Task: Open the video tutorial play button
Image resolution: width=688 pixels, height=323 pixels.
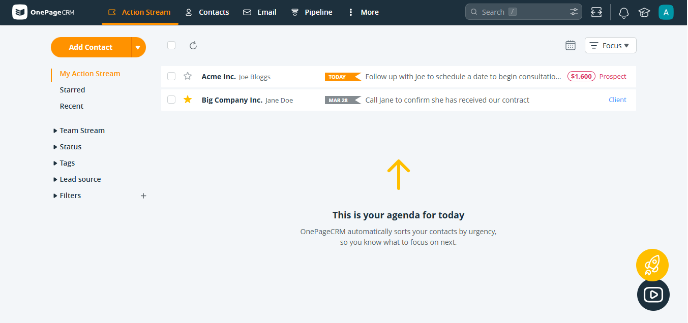Action: pos(653,295)
